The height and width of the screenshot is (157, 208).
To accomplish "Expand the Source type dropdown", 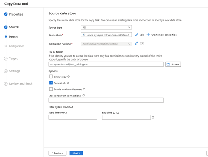I will click(x=107, y=27).
